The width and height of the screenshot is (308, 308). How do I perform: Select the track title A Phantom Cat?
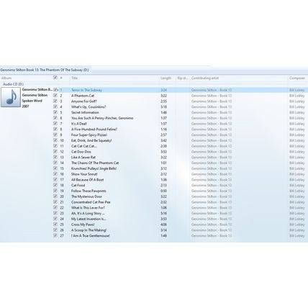click(x=83, y=96)
